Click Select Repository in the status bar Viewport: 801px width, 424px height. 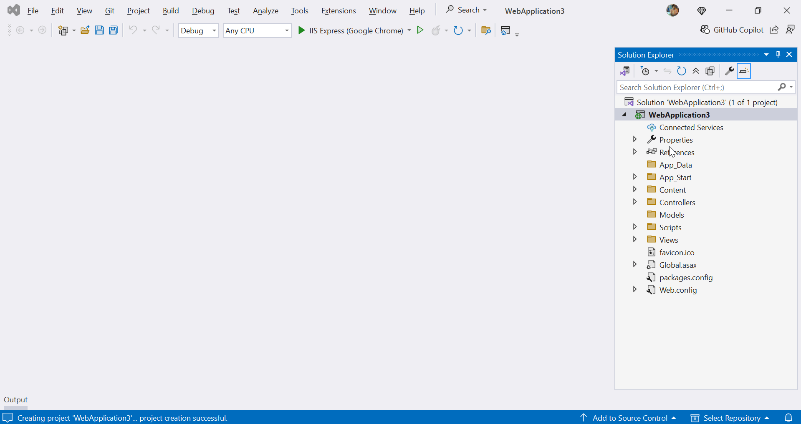point(732,417)
